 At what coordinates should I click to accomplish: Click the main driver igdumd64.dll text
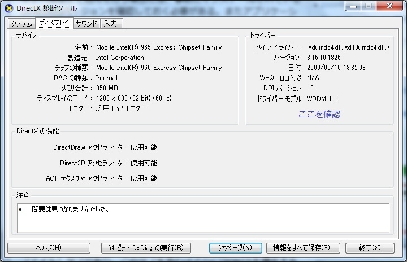point(348,47)
